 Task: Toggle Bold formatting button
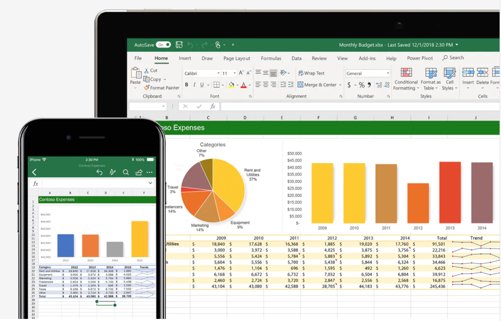(x=187, y=85)
